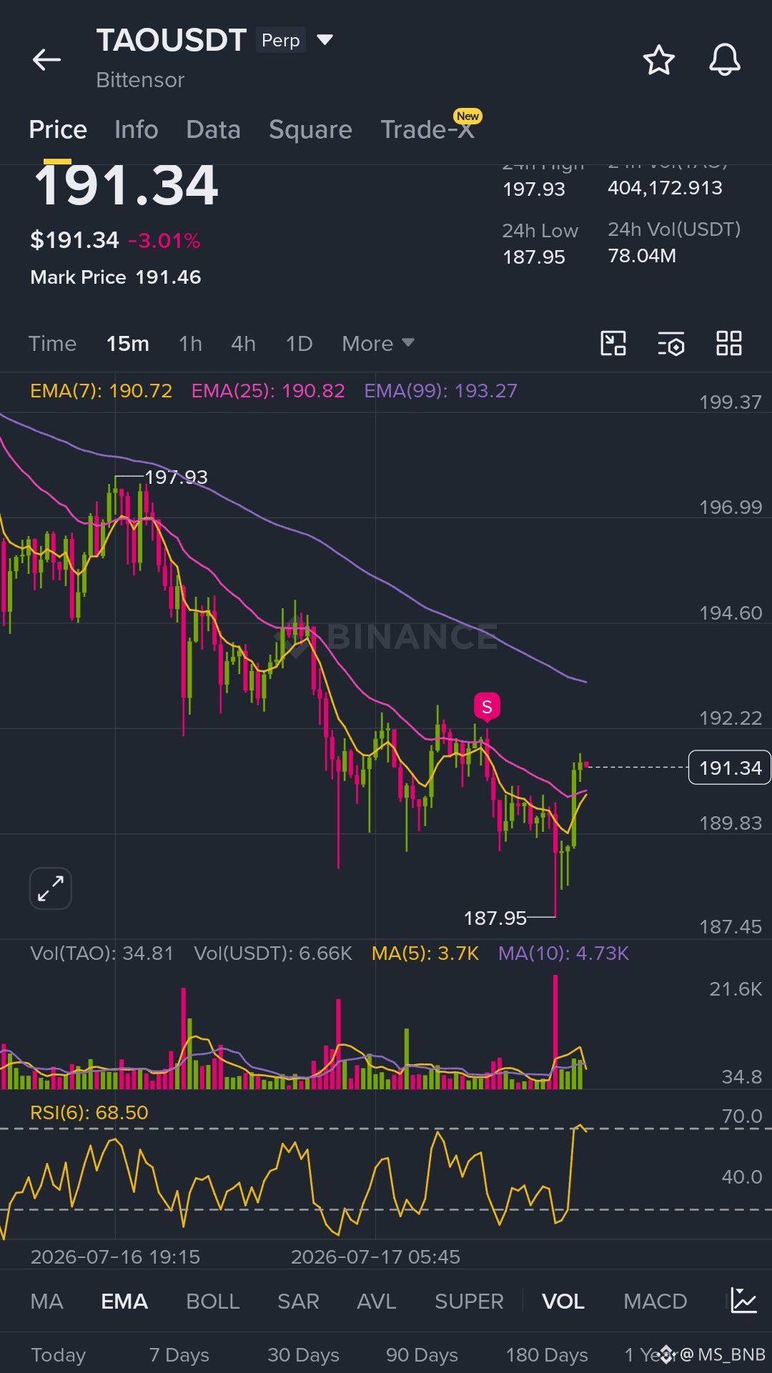This screenshot has height=1373, width=772.
Task: Open the Info tab
Action: click(x=137, y=129)
